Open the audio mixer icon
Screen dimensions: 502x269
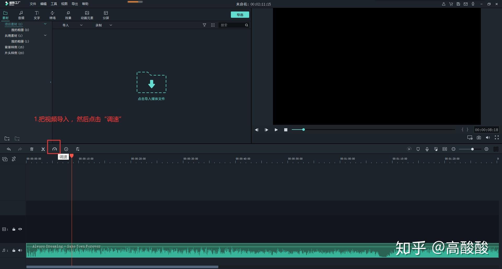436,149
